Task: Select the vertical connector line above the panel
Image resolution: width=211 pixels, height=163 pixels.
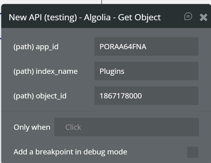Action: (102, 2)
